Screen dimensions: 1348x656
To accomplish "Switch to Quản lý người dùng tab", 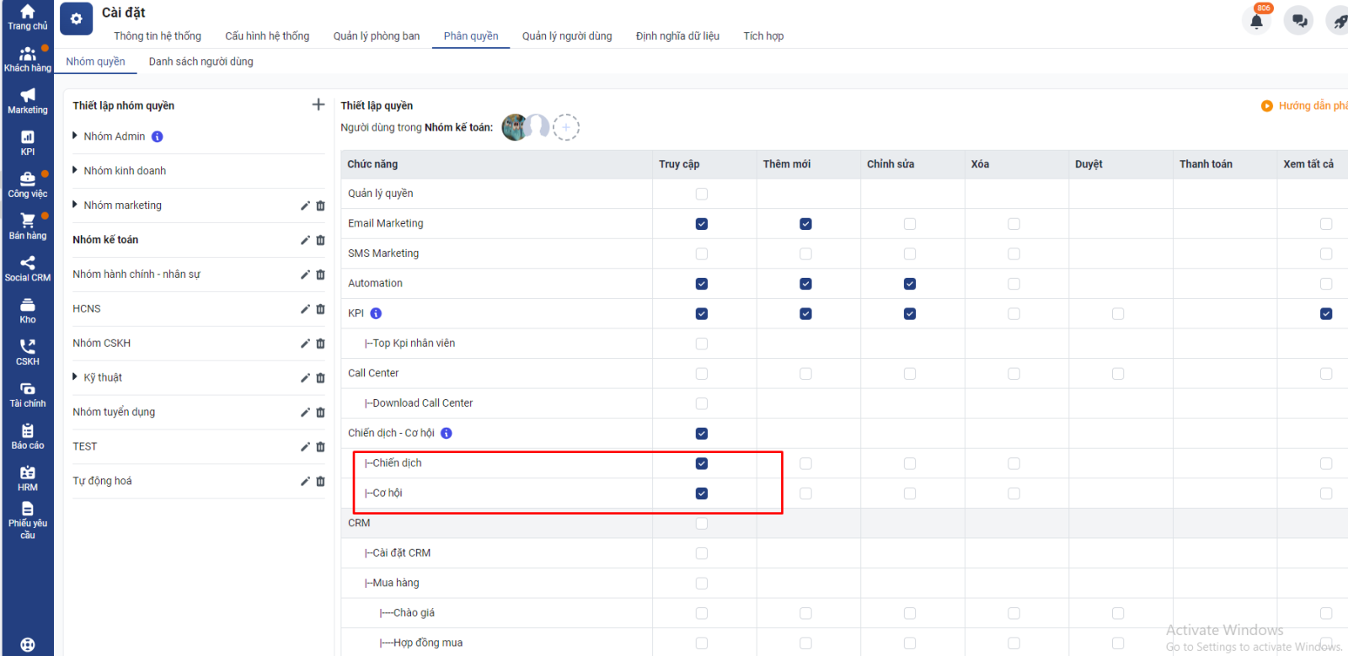I will click(566, 36).
